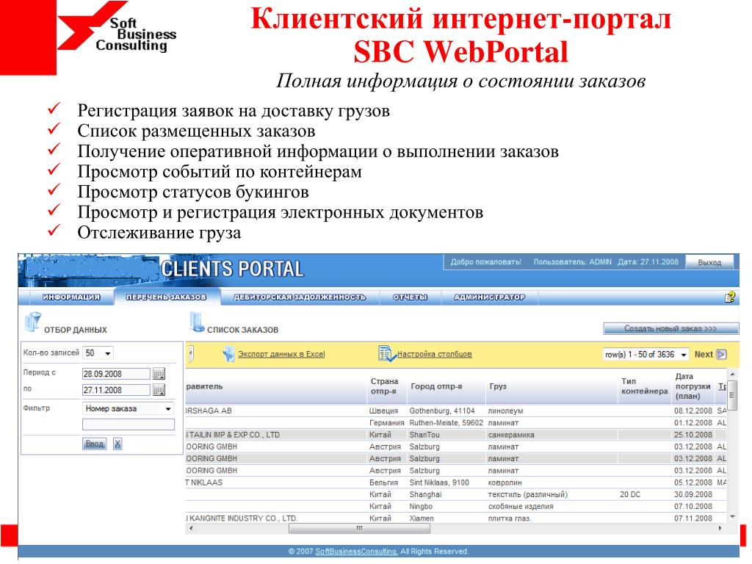Click the help icon in tab bar
The height and width of the screenshot is (564, 752).
(729, 297)
